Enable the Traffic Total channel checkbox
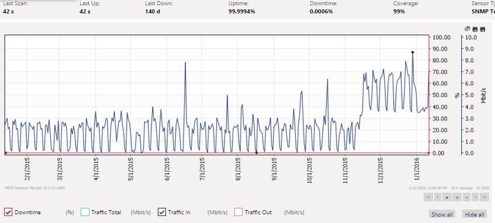495x223 pixels. pos(85,212)
